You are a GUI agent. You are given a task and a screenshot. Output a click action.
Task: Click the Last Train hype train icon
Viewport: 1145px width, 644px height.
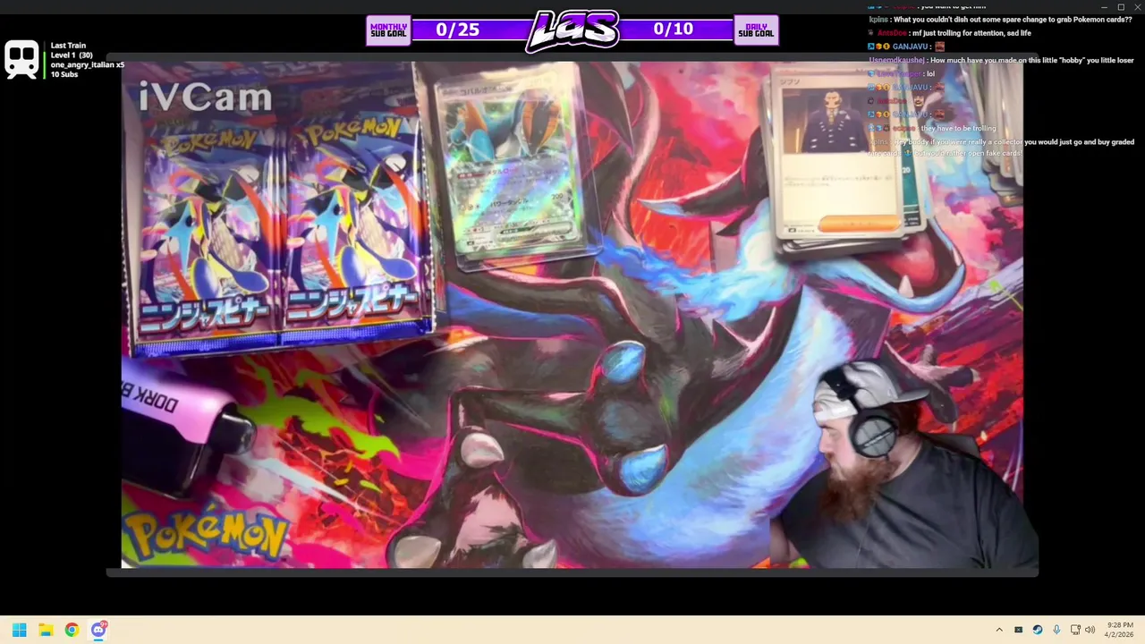coord(21,59)
